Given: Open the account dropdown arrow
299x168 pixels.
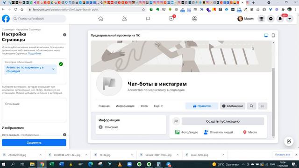Looking at the screenshot, I should [290, 19].
